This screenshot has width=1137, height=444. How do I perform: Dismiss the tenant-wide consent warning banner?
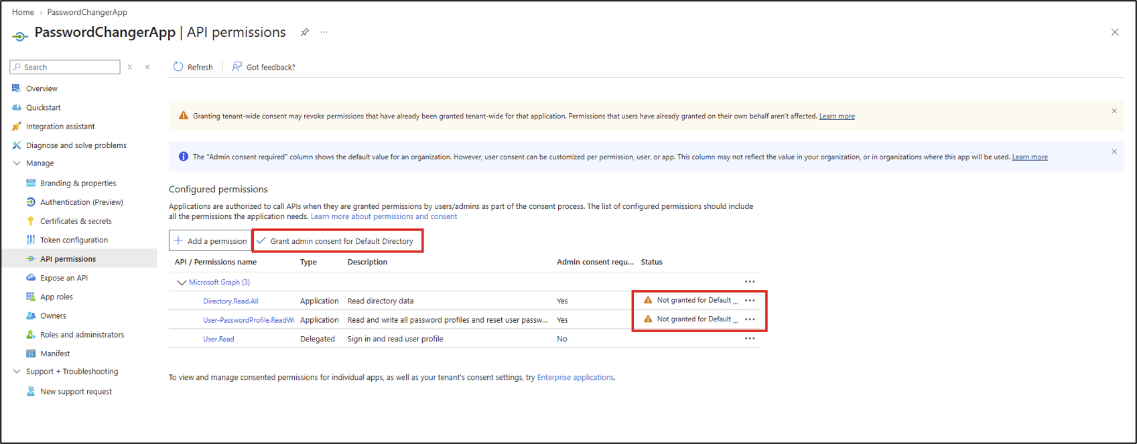click(1114, 111)
